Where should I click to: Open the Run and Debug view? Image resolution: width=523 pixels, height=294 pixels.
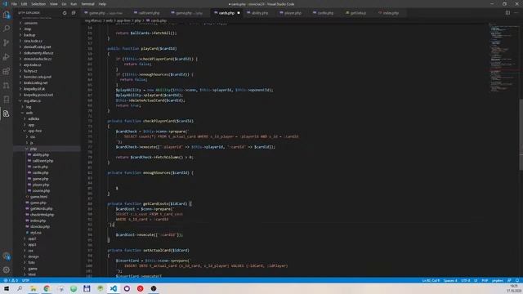[x=7, y=57]
